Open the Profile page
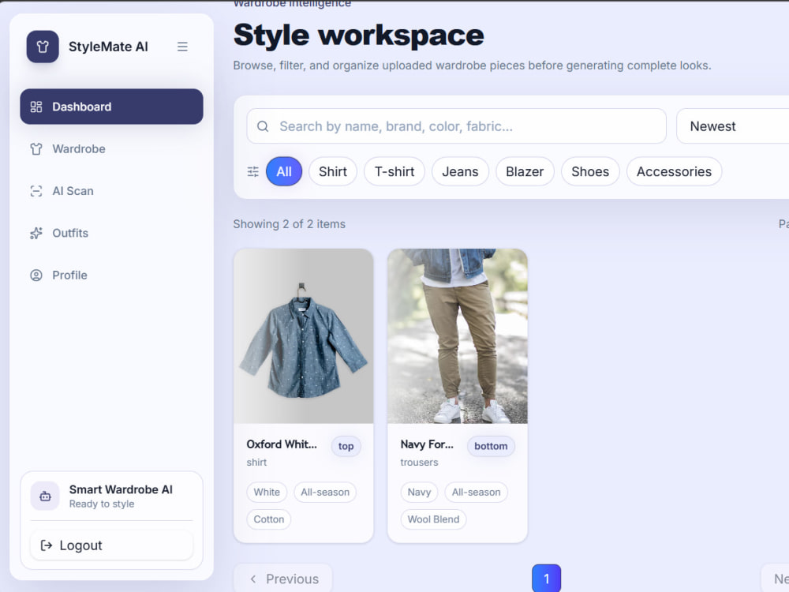 (112, 275)
